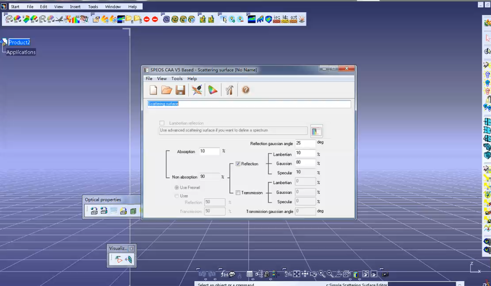The height and width of the screenshot is (286, 491).
Task: Open the Tools menu in the CATIA menu bar
Action: tap(93, 7)
